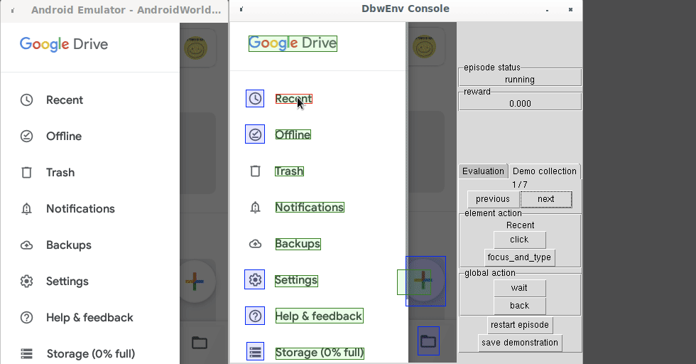Tap the account avatar in emulator window
The height and width of the screenshot is (364, 696).
point(195,48)
